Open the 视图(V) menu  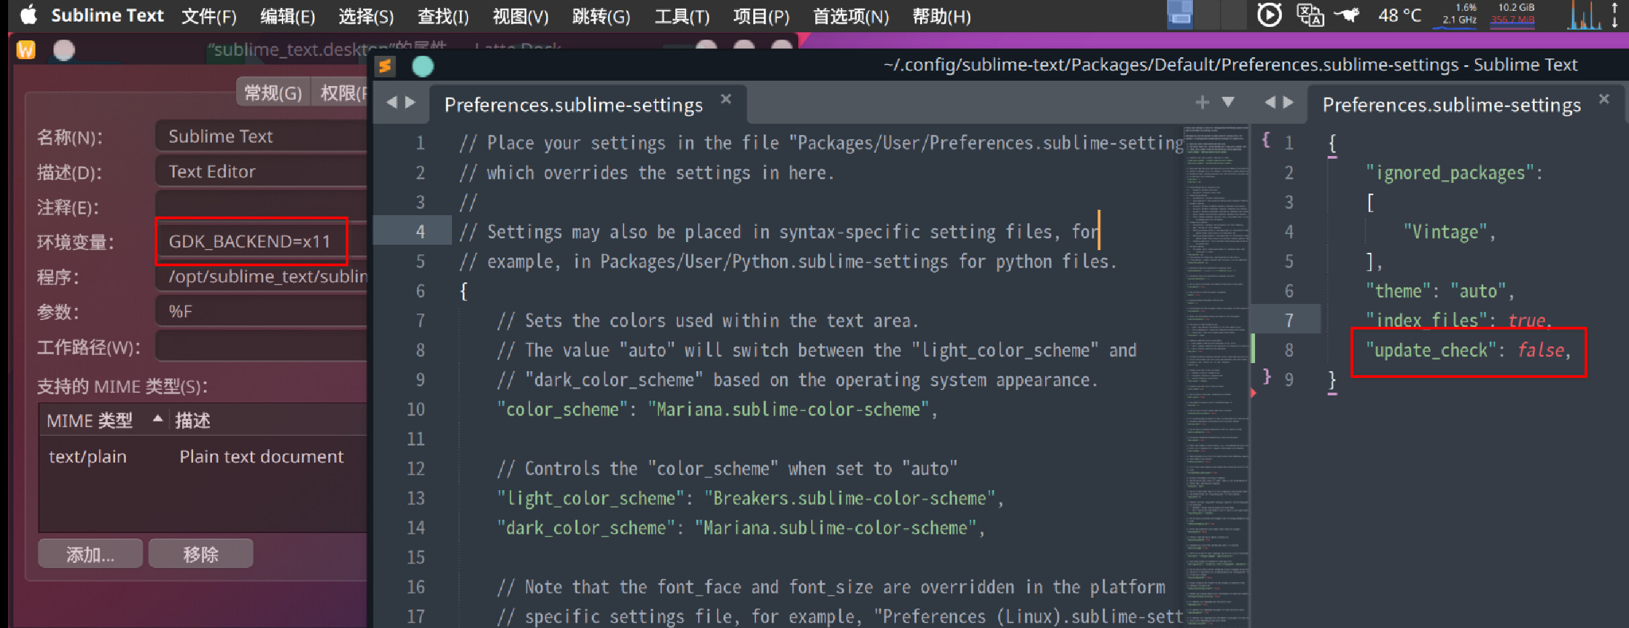click(x=521, y=16)
